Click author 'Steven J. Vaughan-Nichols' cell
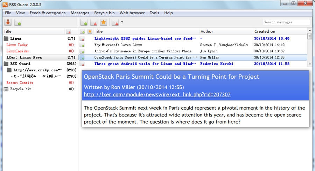 tap(224, 45)
